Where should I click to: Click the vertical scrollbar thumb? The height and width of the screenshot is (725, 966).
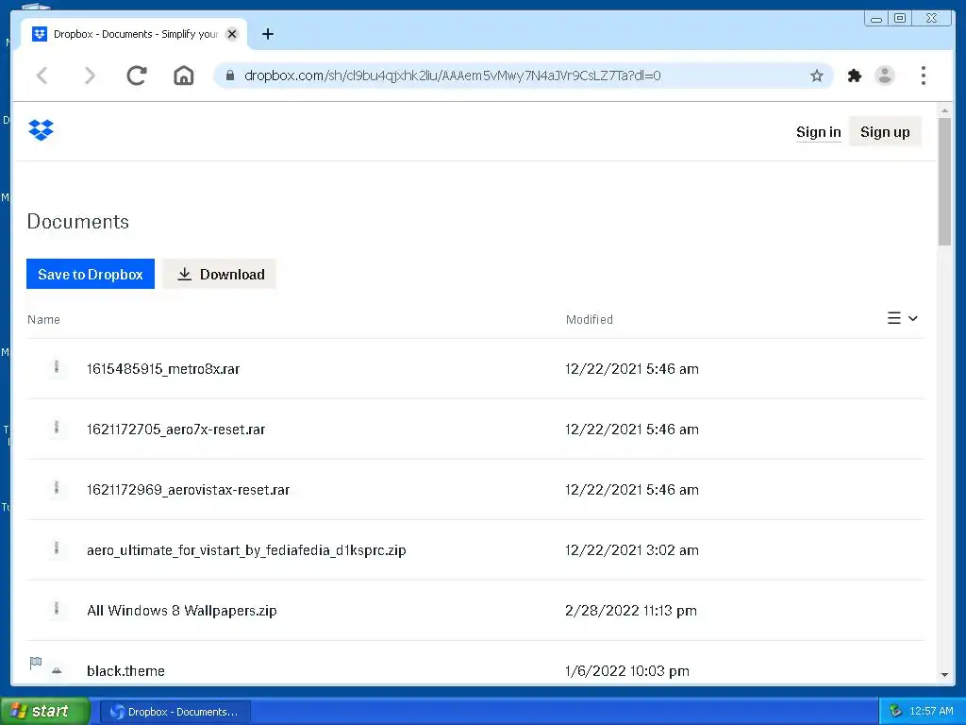click(x=944, y=181)
